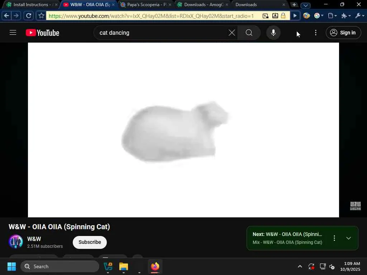Viewport: 367px width, 275px height.
Task: Open the YouTube hamburger guide menu
Action: pyautogui.click(x=13, y=33)
